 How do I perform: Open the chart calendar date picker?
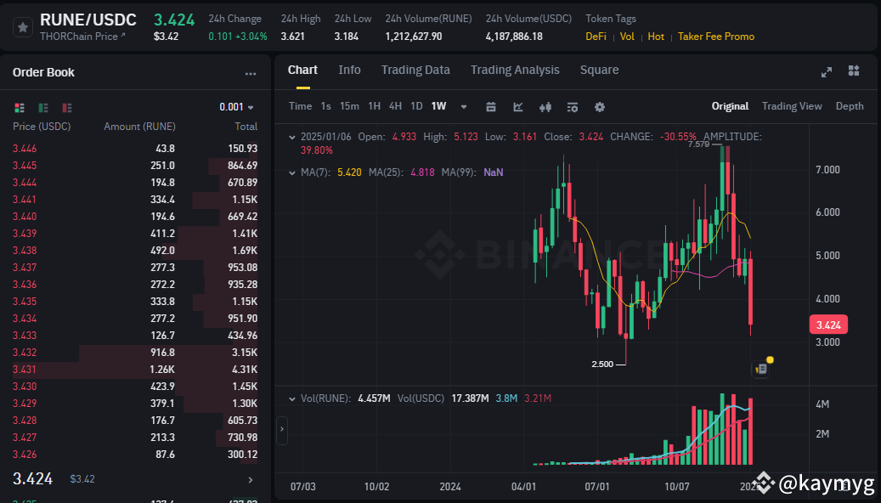[x=491, y=107]
